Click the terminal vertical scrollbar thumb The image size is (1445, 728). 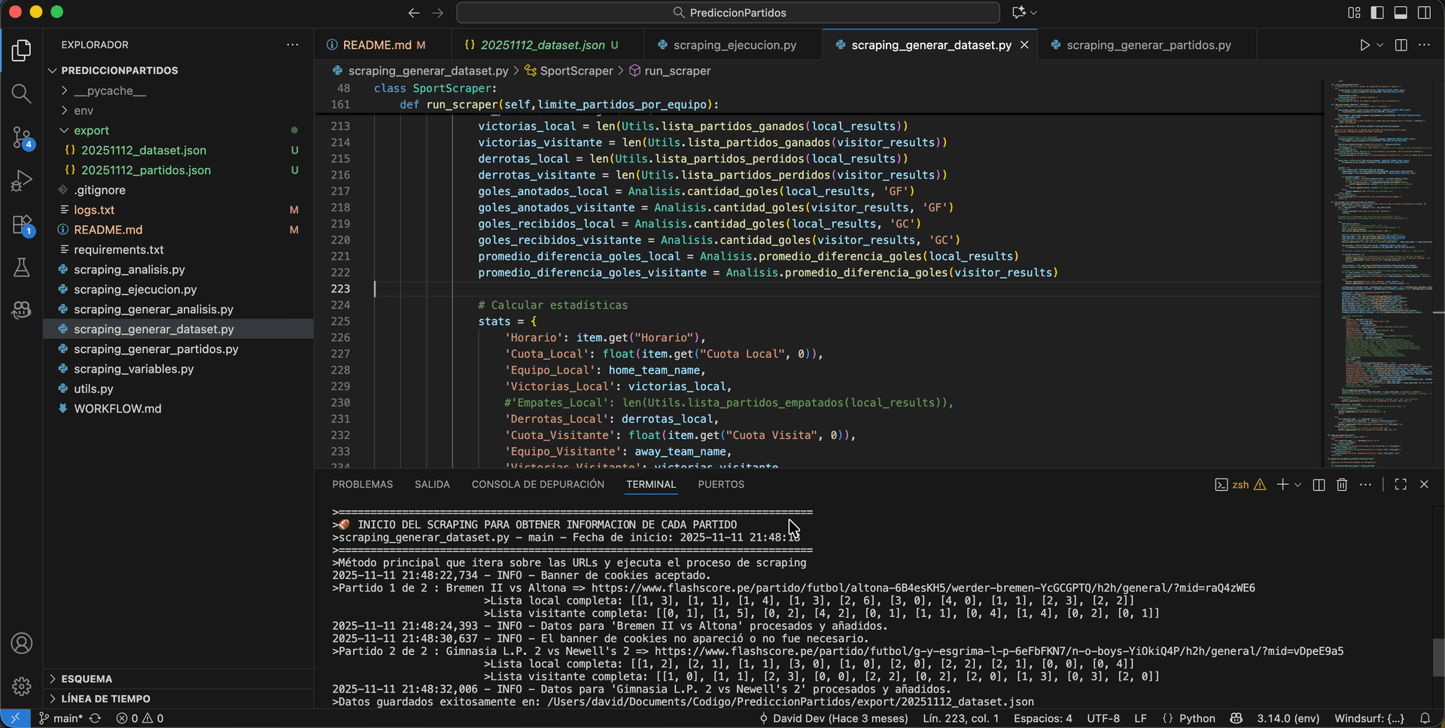[1438, 657]
